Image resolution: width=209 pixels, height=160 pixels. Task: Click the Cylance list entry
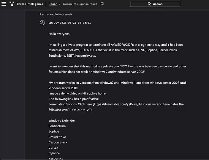pyautogui.click(x=54, y=153)
